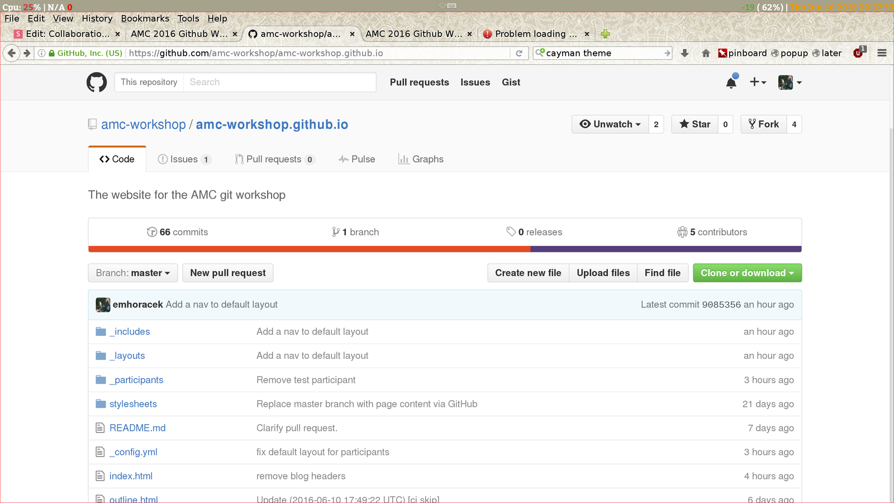Click the cayman theme search box
The image size is (894, 503).
[x=603, y=53]
